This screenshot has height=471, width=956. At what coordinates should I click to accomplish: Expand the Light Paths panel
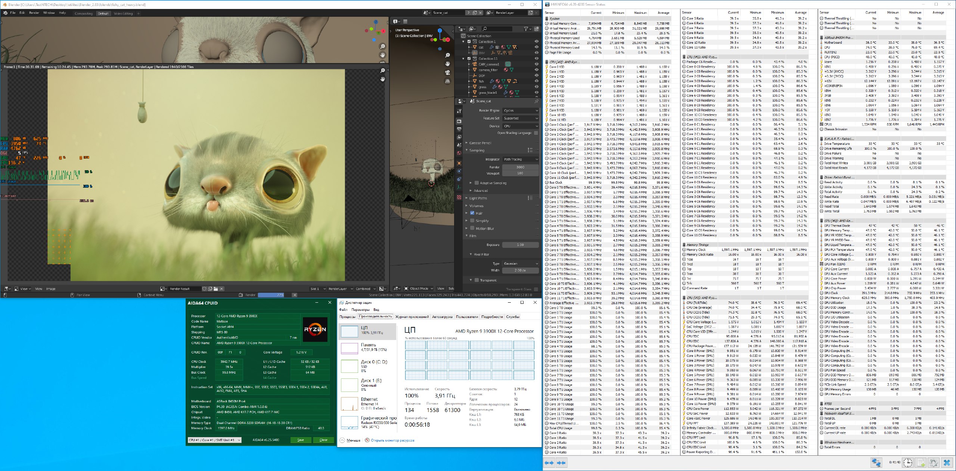click(478, 198)
